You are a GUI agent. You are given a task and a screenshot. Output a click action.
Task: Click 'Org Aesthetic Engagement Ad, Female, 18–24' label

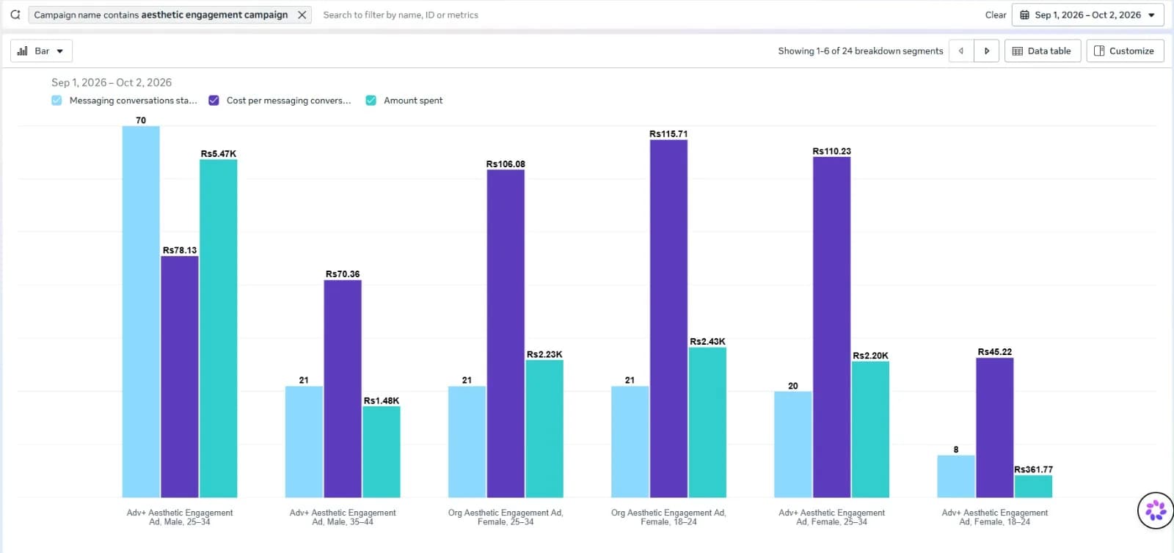(668, 517)
